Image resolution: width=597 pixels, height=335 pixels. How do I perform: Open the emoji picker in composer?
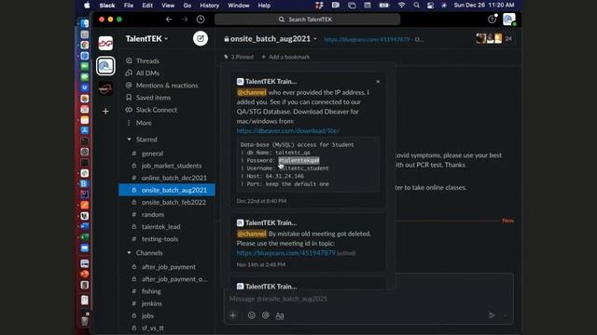252,315
